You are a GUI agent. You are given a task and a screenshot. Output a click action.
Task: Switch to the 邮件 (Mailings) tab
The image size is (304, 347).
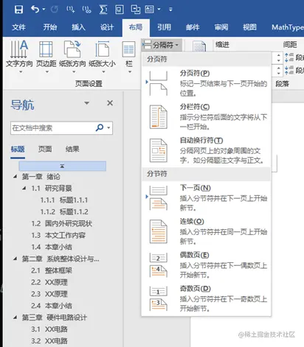193,27
